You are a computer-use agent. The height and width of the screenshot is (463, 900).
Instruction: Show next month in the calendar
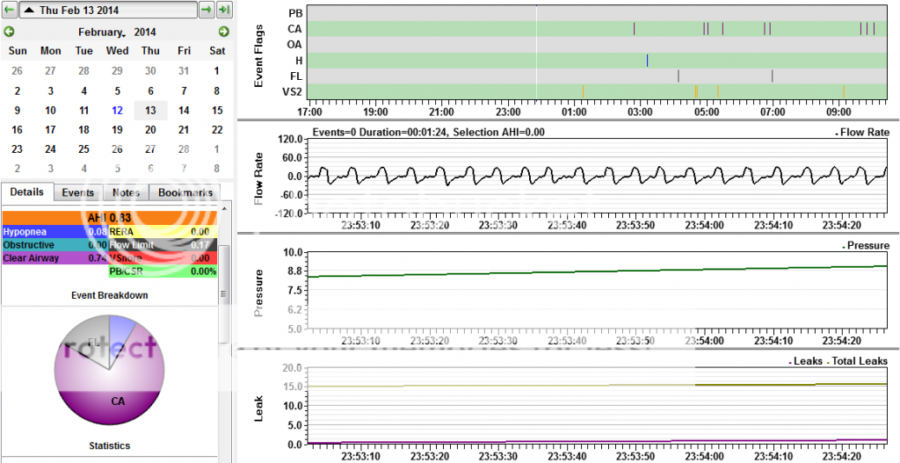coord(223,32)
